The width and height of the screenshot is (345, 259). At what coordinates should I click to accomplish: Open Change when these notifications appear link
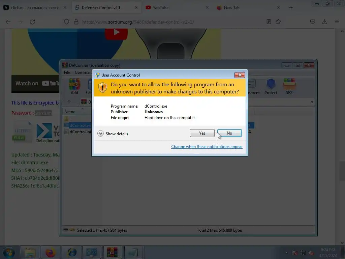pyautogui.click(x=207, y=147)
